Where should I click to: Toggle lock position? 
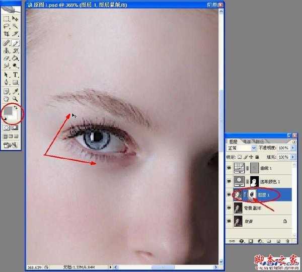point(251,157)
